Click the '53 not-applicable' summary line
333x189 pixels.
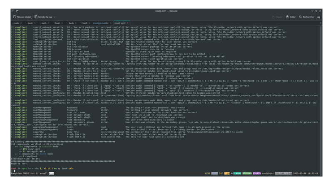click(32, 152)
